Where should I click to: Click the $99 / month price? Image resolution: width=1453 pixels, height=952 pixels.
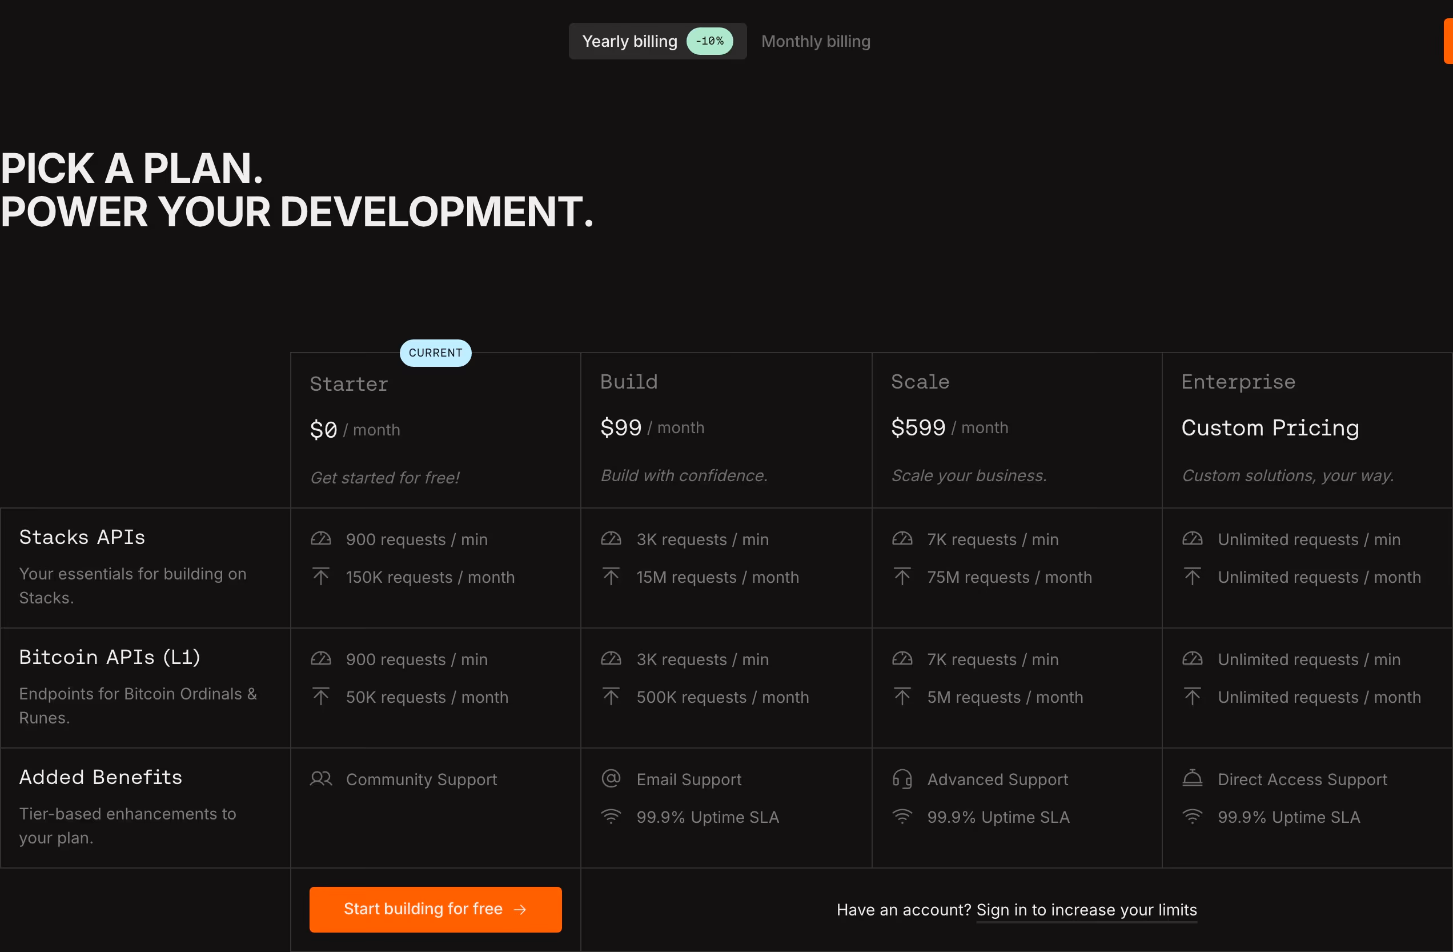[652, 427]
